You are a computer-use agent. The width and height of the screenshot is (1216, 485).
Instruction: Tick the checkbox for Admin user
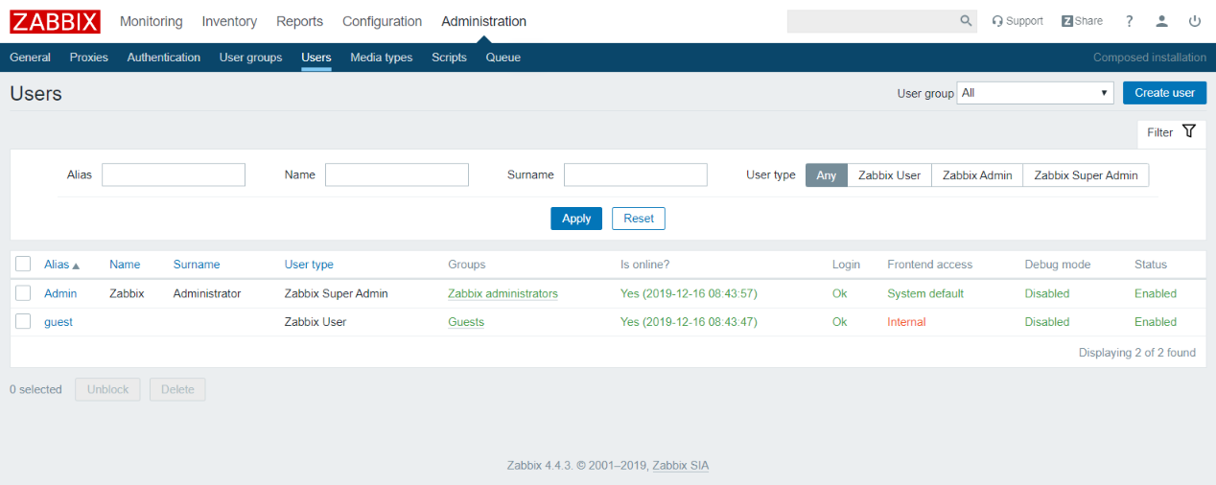(23, 293)
